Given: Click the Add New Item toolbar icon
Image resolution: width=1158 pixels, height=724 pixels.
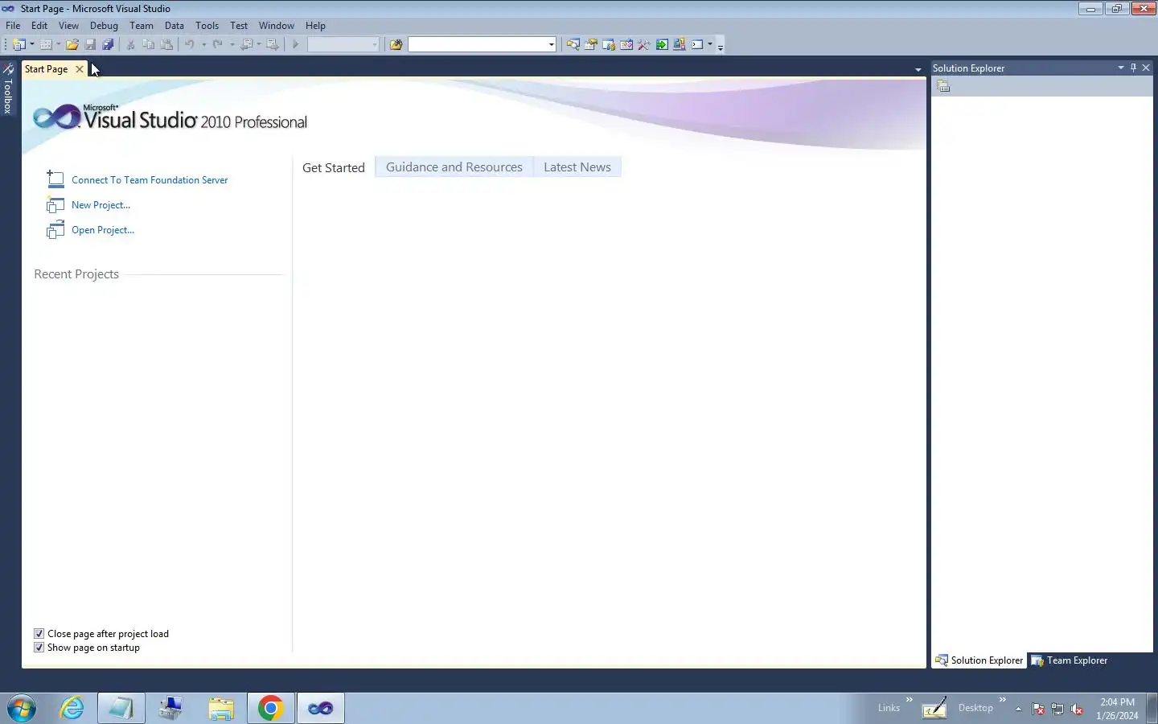Looking at the screenshot, I should tap(46, 45).
